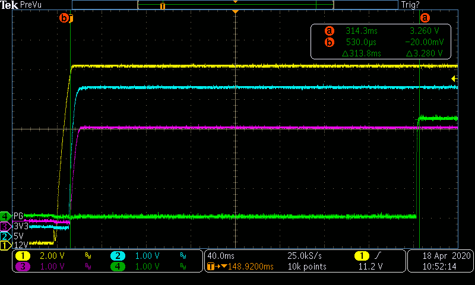The height and width of the screenshot is (285, 475).
Task: Click the cursor a marker near the right edge
Action: pyautogui.click(x=424, y=18)
